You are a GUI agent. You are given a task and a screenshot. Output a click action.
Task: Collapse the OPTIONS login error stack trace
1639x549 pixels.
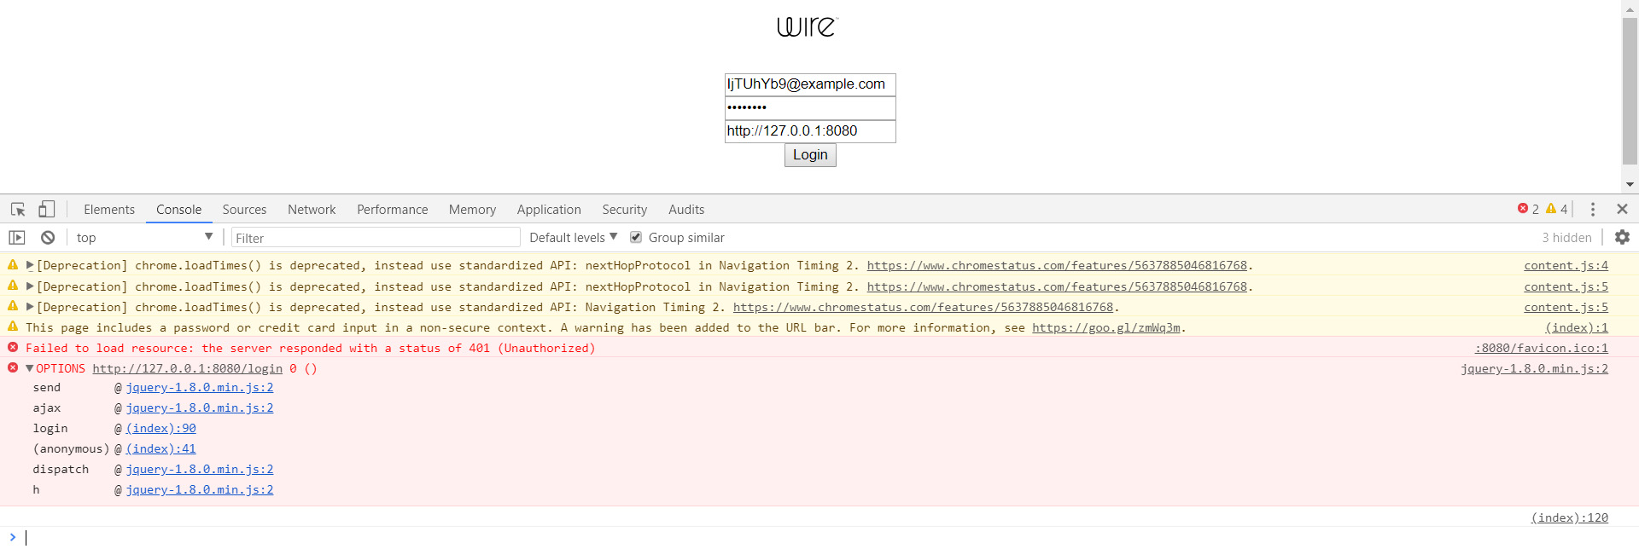(x=29, y=368)
